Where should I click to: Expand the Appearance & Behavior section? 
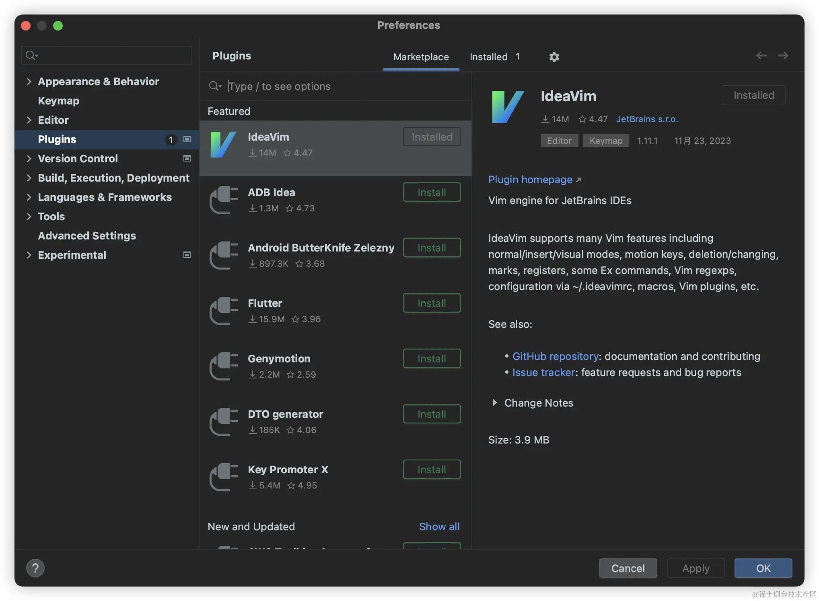(x=29, y=82)
